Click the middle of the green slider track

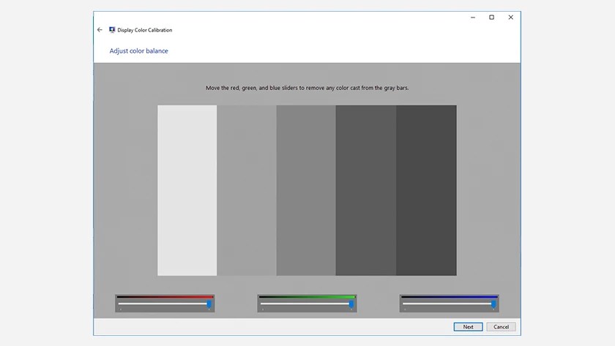pyautogui.click(x=307, y=304)
